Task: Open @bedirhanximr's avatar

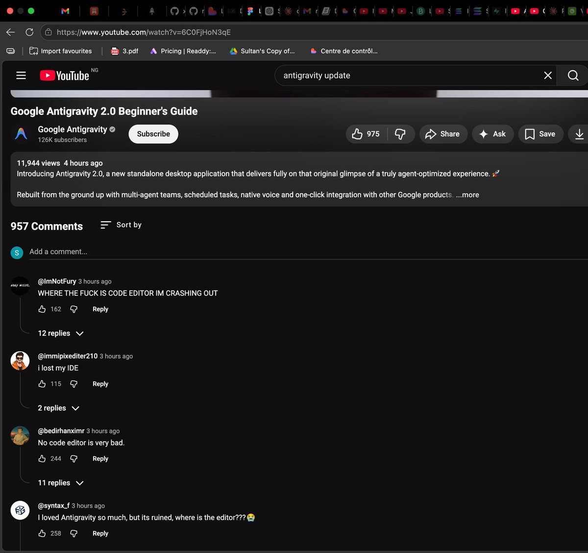Action: (x=20, y=435)
